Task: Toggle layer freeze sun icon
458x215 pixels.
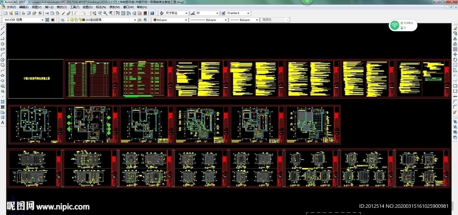Action: tap(72, 20)
